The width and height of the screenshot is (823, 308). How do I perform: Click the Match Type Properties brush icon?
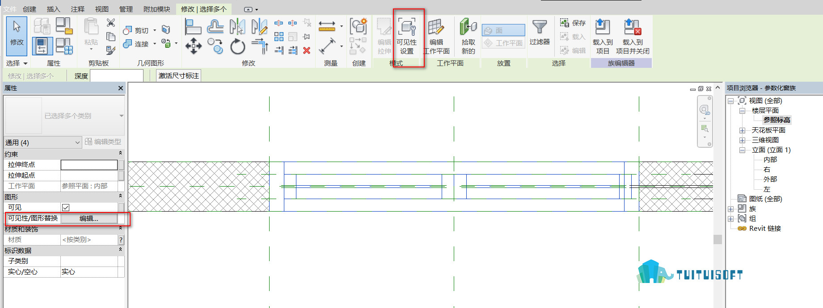(x=111, y=50)
